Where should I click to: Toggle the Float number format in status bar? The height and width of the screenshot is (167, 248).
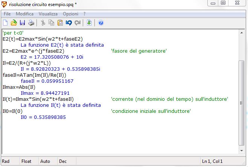[x=26, y=161]
